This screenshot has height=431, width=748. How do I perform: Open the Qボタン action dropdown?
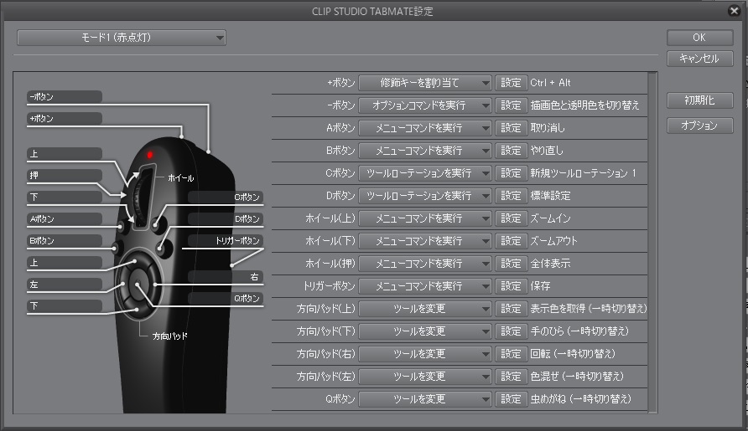click(425, 399)
